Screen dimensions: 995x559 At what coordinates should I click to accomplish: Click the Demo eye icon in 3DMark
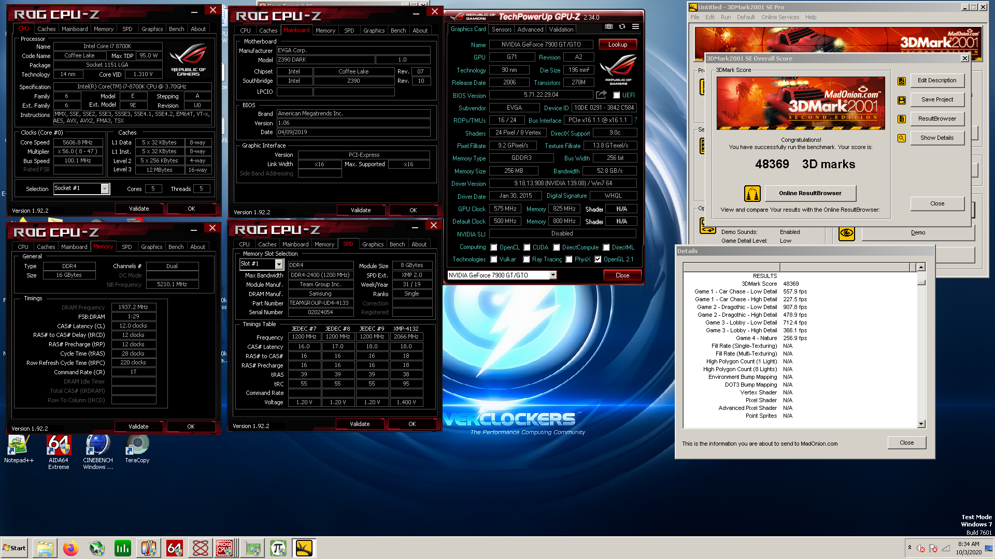(x=847, y=233)
